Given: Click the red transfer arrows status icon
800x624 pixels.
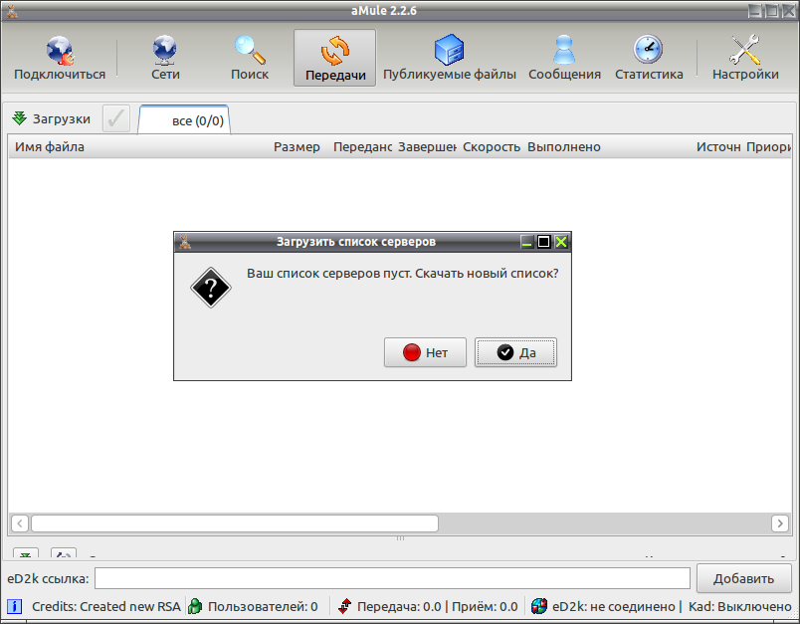Looking at the screenshot, I should click(x=345, y=606).
